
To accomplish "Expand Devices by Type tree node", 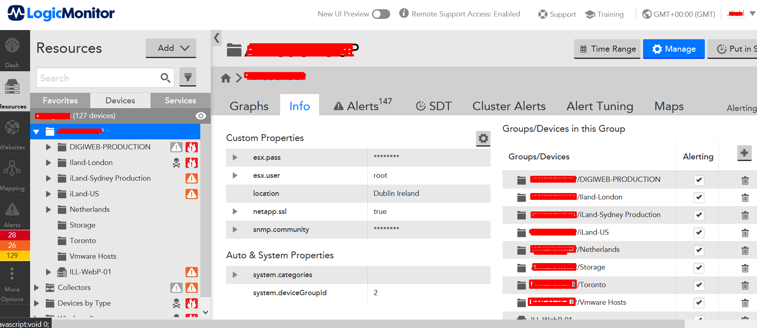I will click(x=37, y=303).
